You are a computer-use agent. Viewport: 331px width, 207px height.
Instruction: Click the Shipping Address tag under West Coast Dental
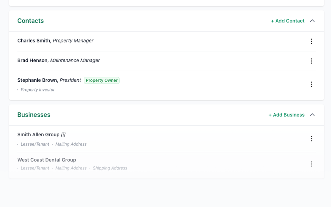[x=110, y=168]
